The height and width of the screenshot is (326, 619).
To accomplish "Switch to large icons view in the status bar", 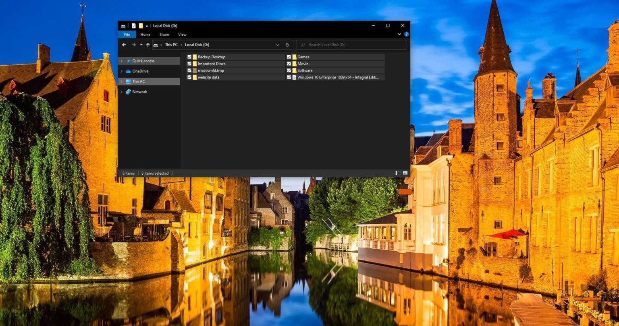I will coord(405,173).
